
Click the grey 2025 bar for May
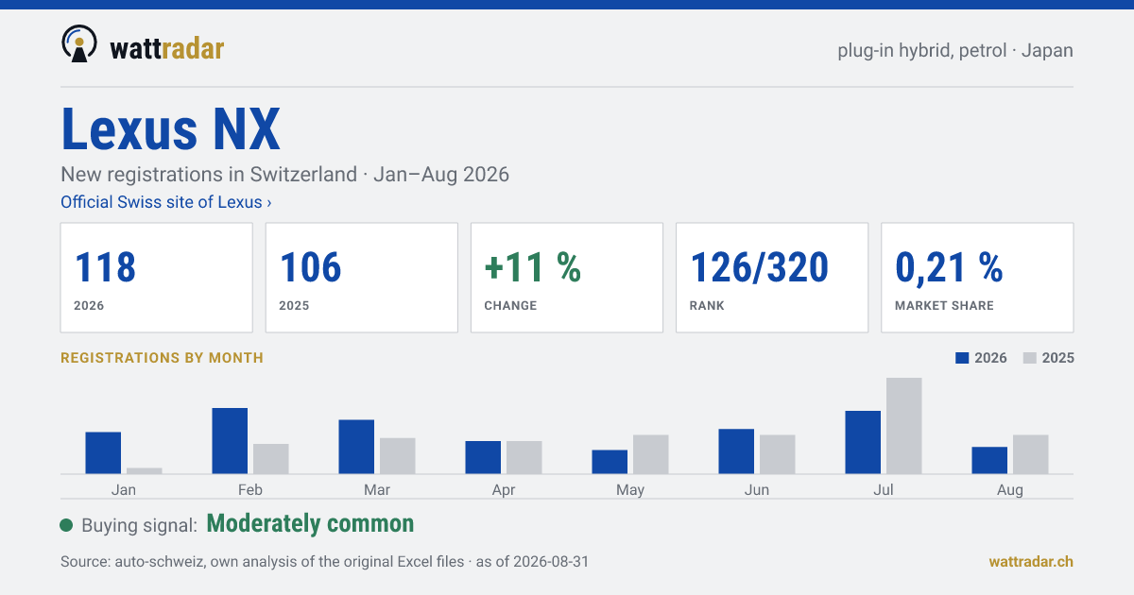coord(651,454)
